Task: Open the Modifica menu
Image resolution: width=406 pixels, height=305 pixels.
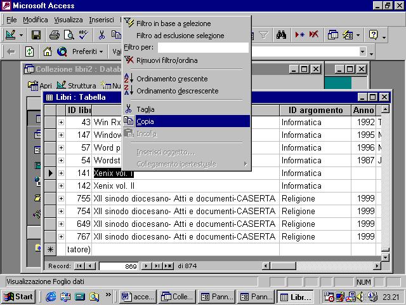Action: (x=36, y=20)
